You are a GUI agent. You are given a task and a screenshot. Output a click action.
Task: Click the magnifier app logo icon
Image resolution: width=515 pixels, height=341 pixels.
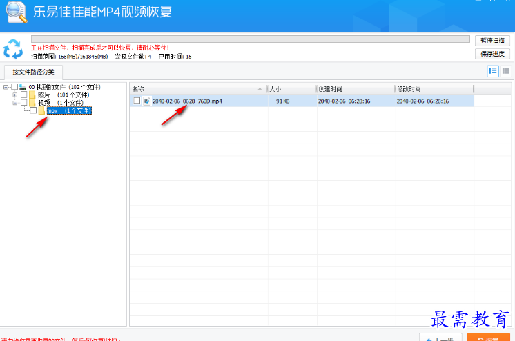16,12
